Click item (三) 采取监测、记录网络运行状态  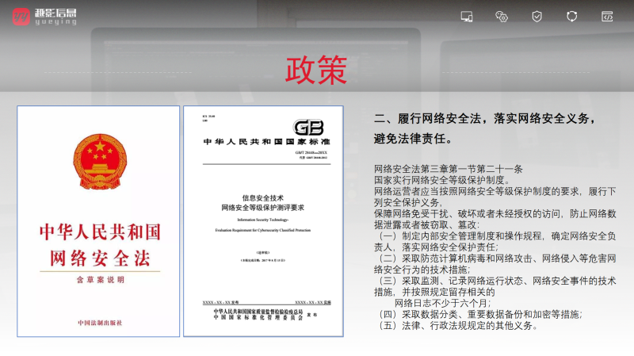point(495,286)
